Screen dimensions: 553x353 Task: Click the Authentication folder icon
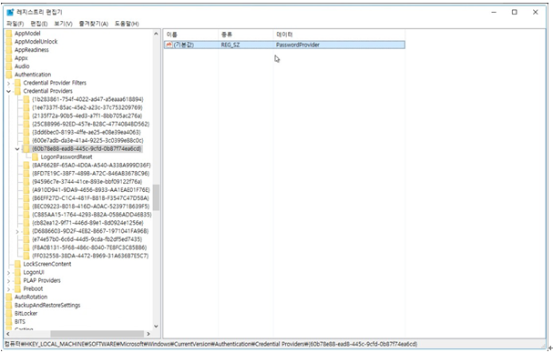[x=9, y=75]
